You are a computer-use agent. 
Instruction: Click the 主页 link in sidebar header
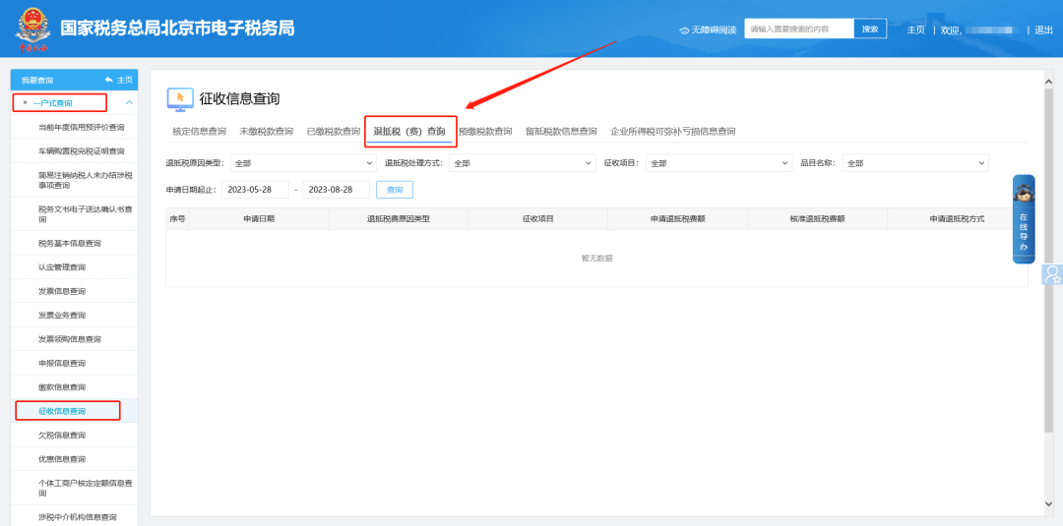(125, 80)
